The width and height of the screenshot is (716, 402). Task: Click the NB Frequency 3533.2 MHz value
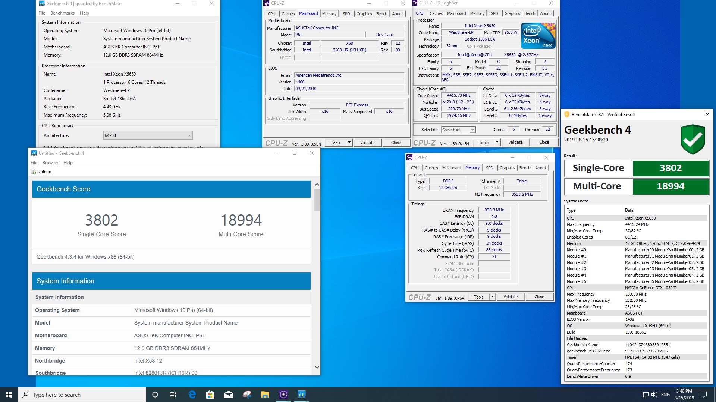point(522,194)
